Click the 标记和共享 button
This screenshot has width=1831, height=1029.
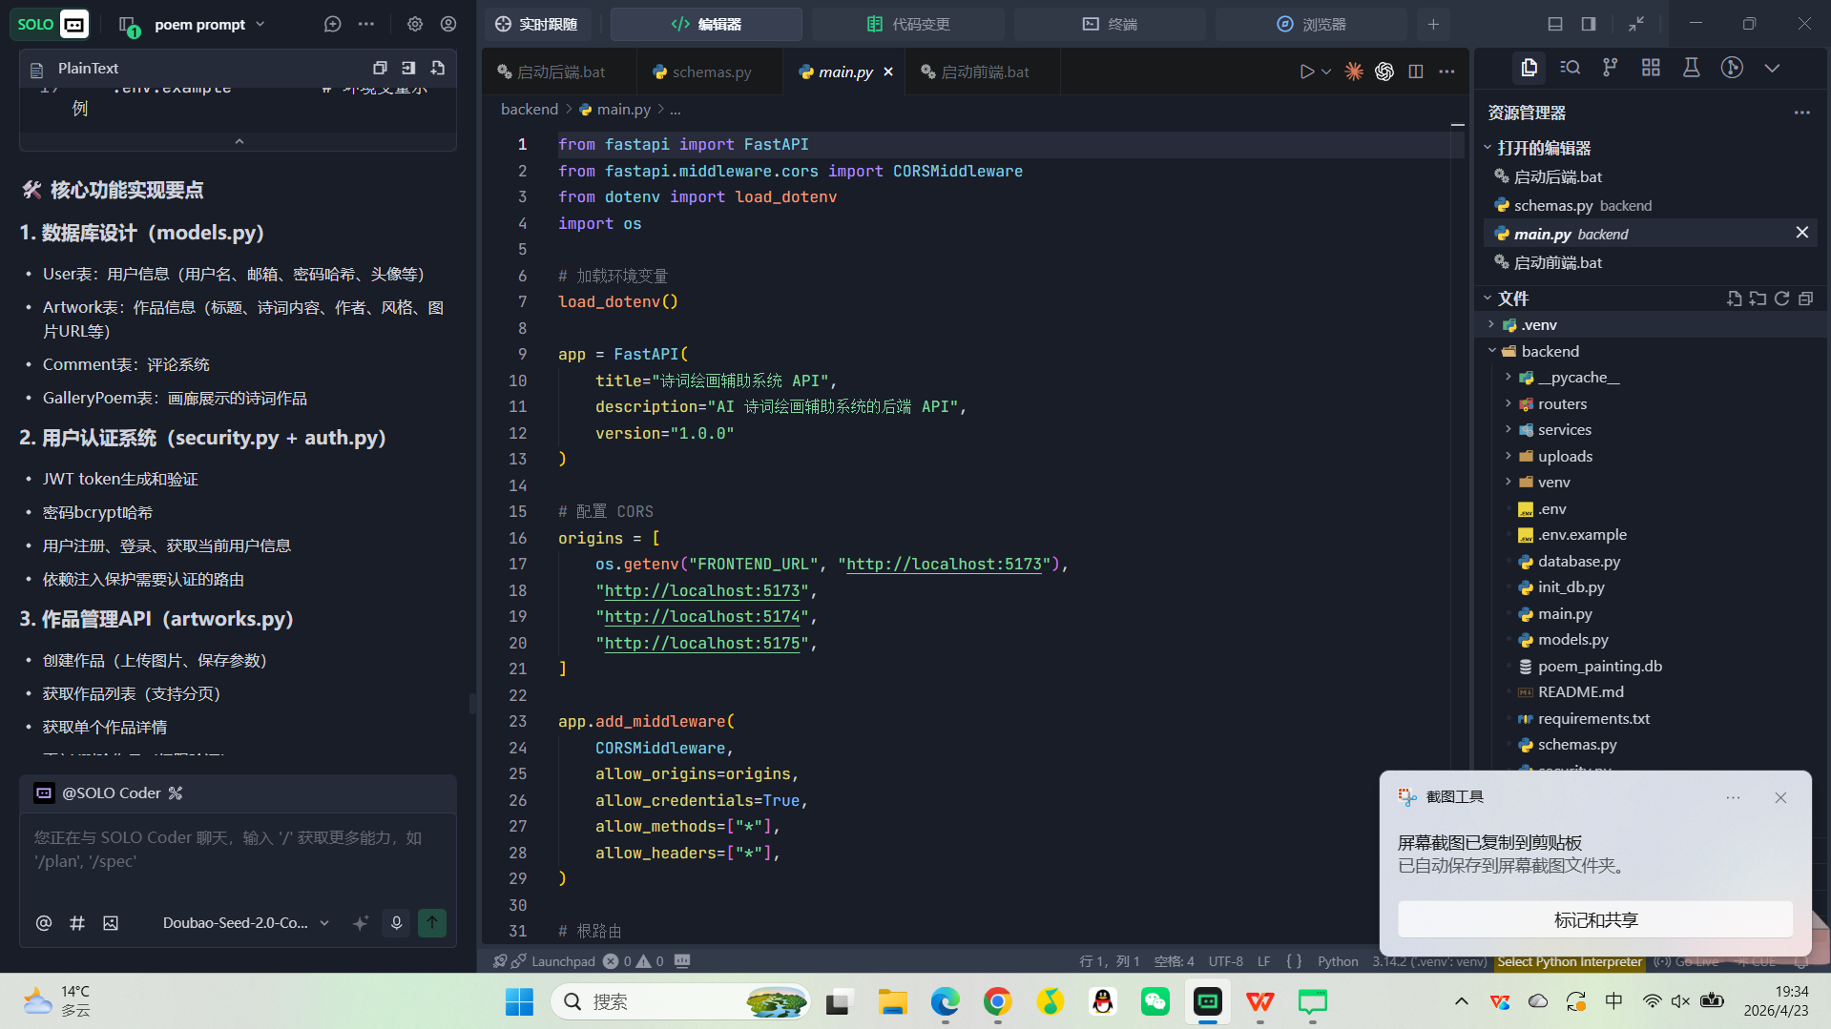pyautogui.click(x=1594, y=919)
